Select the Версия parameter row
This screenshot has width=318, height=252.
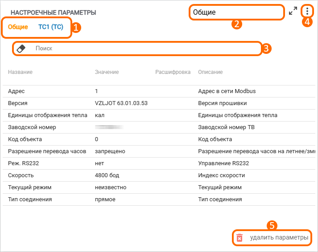click(18, 103)
